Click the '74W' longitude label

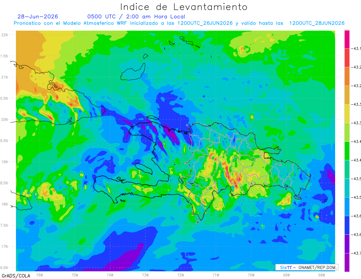coord(110,275)
